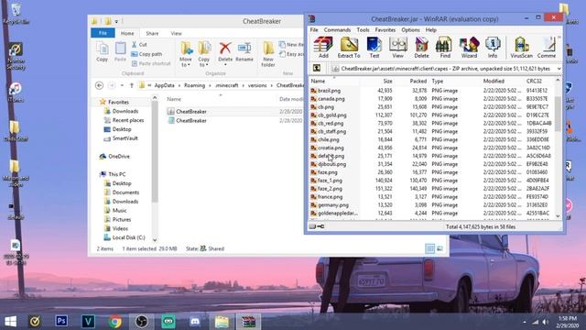Click the View icon in WinRAR toolbar
The width and height of the screenshot is (586, 330).
(397, 48)
